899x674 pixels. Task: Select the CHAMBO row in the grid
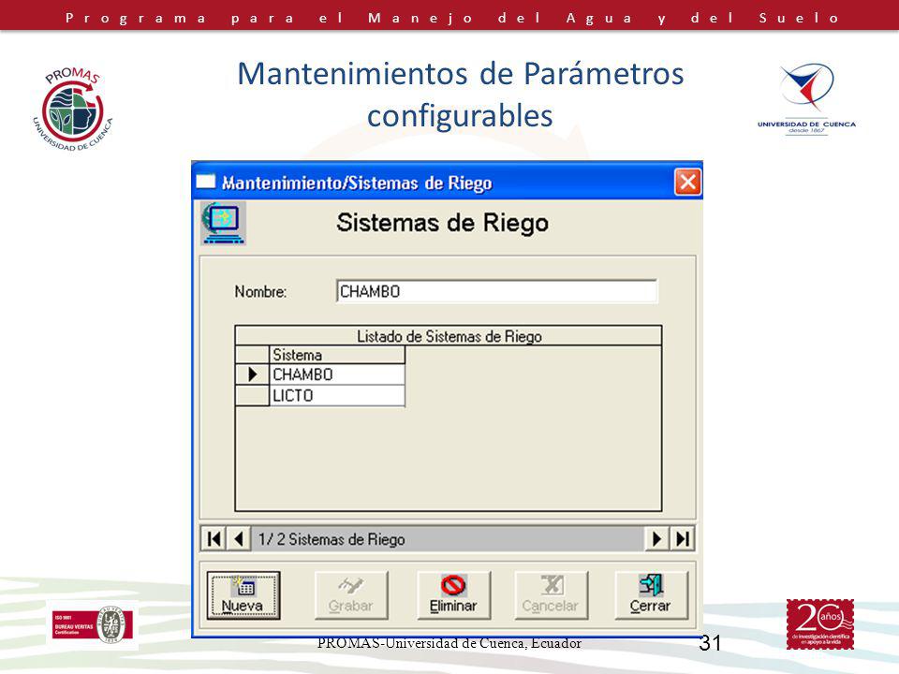pos(337,374)
